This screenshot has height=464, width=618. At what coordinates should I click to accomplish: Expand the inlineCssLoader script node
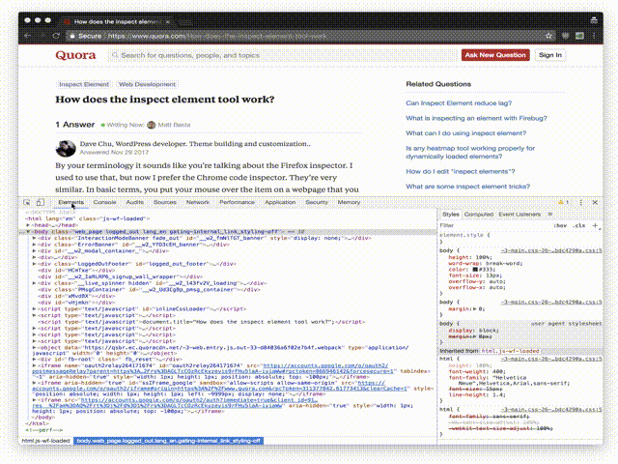(35, 309)
